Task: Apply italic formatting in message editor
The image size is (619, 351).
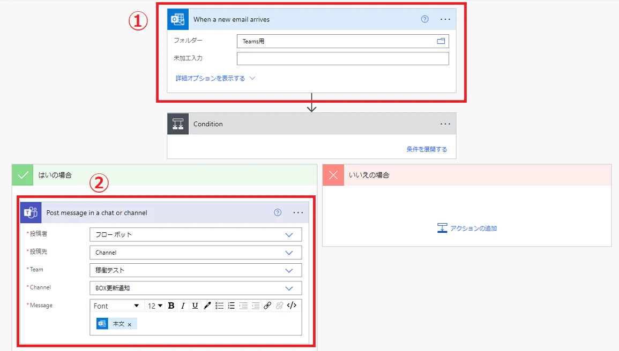Action: tap(183, 306)
